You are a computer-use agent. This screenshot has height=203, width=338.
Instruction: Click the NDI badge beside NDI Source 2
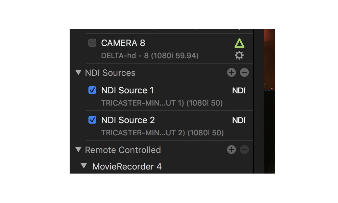click(x=239, y=120)
